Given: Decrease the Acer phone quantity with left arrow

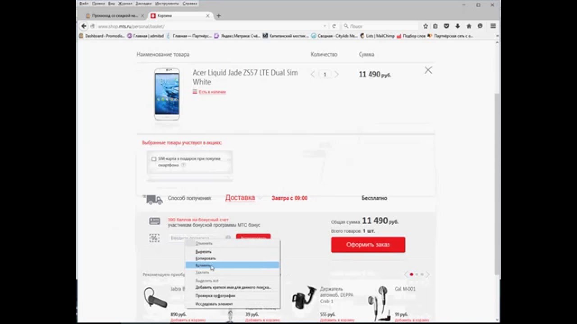Looking at the screenshot, I should point(313,74).
